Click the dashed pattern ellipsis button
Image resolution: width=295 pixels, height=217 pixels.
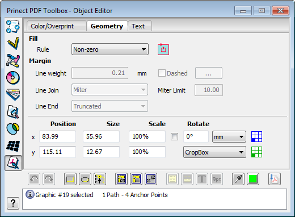[x=209, y=73]
